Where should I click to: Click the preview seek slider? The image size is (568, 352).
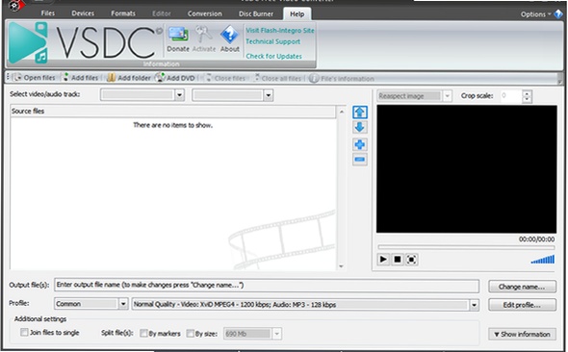point(466,247)
